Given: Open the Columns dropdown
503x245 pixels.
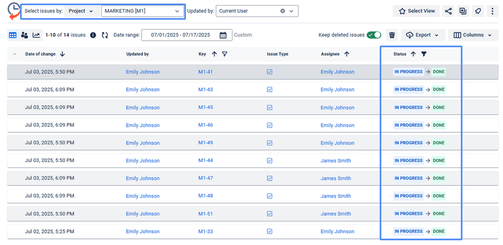Looking at the screenshot, I should (473, 35).
